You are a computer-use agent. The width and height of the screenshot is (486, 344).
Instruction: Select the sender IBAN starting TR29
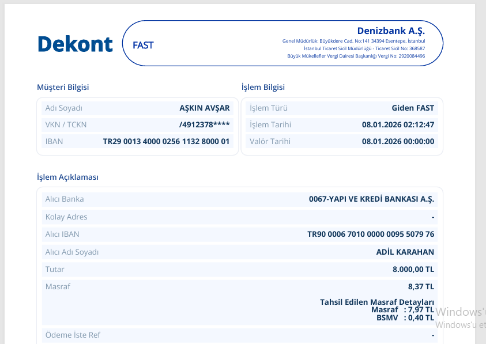[x=167, y=142]
